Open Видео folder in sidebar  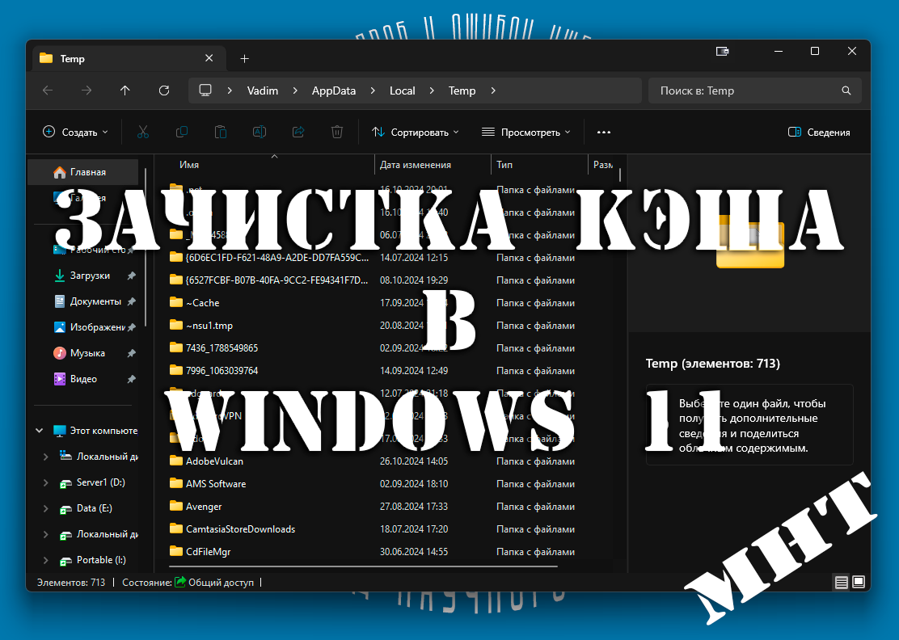coord(83,379)
